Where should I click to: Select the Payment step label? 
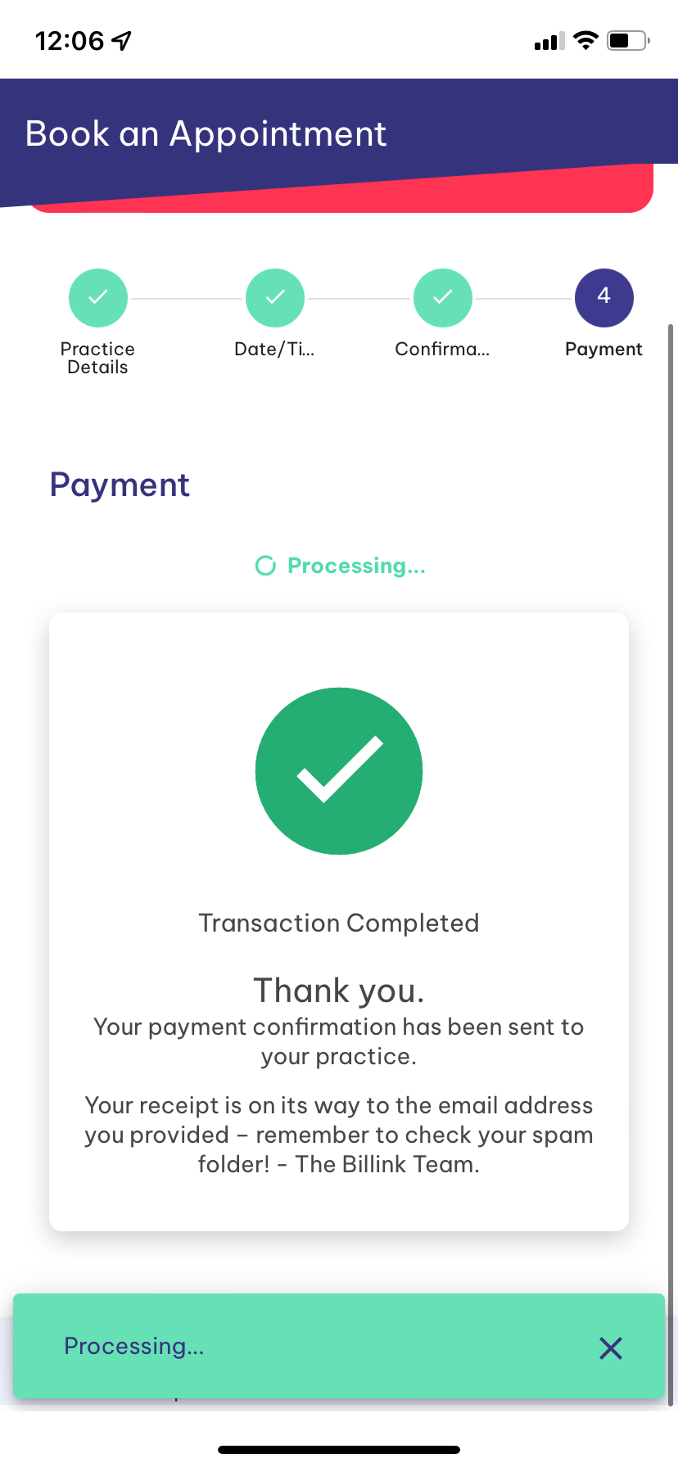(603, 350)
